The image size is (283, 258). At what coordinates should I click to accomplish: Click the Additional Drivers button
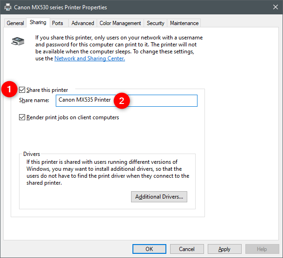159,197
